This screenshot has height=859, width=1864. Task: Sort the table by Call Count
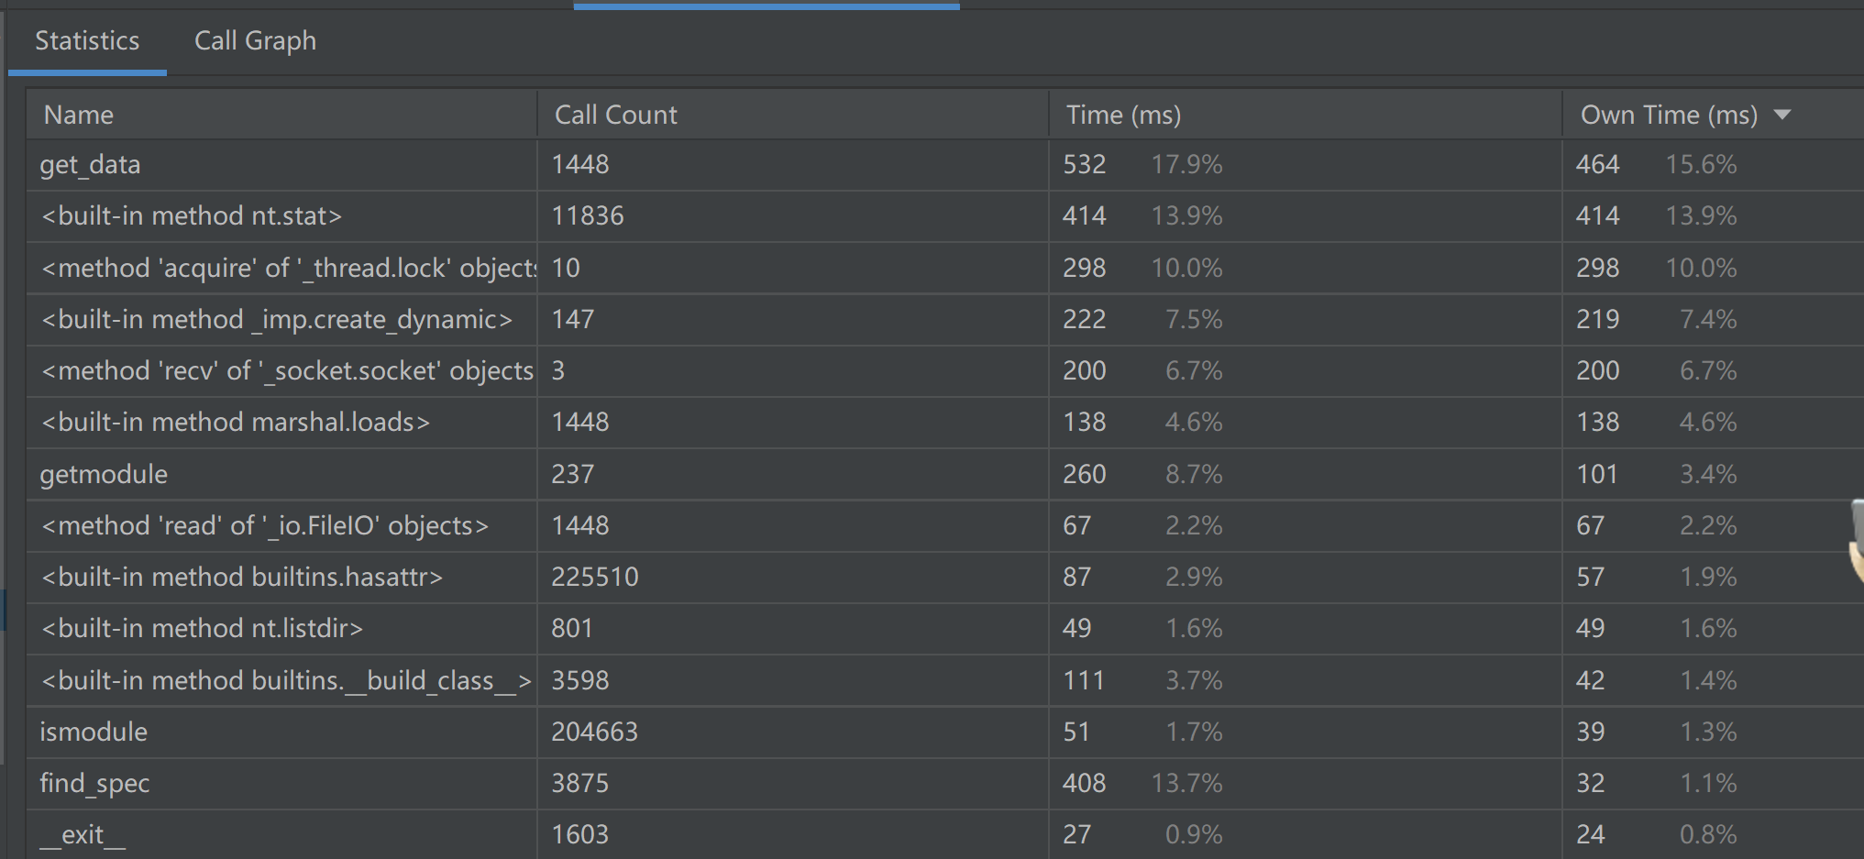(x=615, y=115)
